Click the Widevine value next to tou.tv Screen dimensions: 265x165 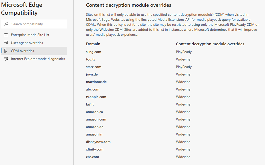[183, 59]
